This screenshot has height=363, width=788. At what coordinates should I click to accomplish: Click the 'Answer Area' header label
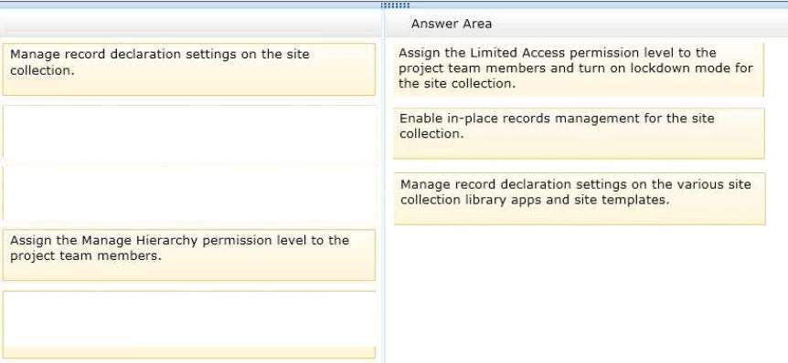452,24
